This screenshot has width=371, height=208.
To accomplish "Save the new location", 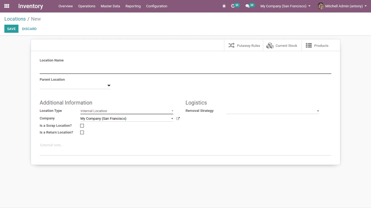I will click(11, 29).
